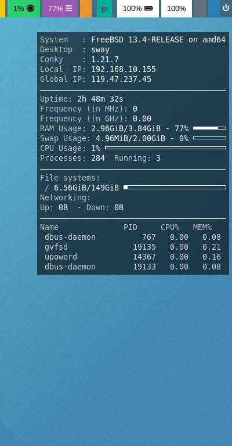
Task: Click the gray bar module
Action: (x=200, y=9)
